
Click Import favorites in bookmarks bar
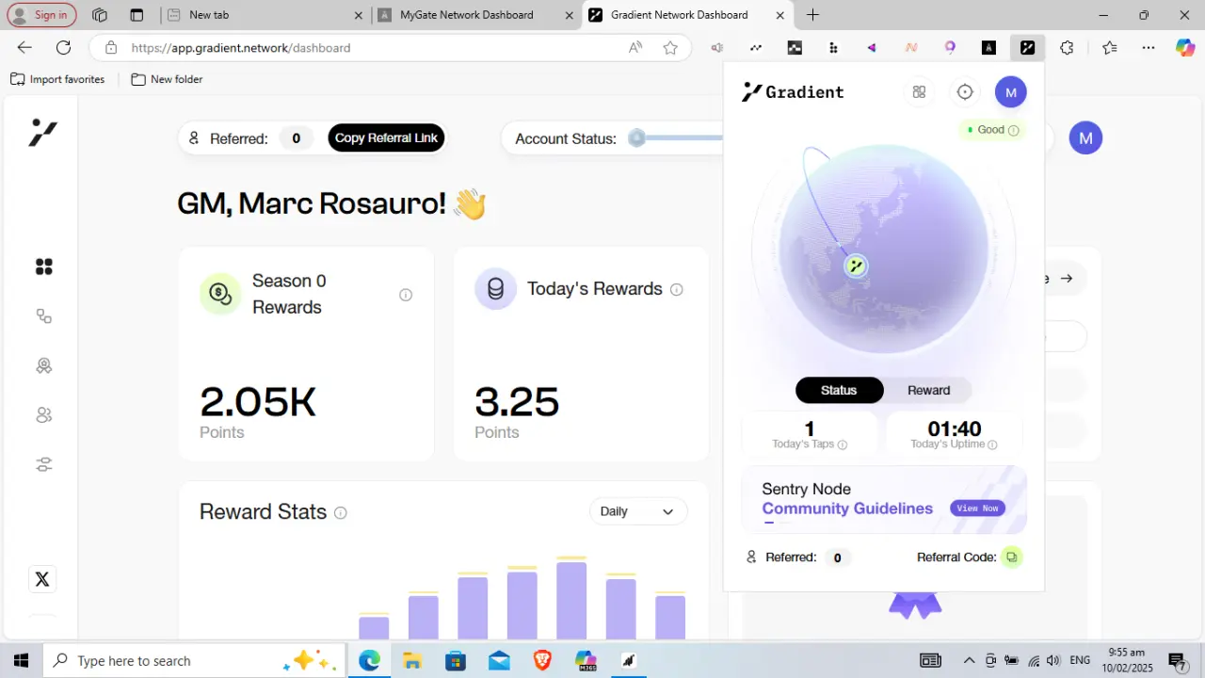point(57,79)
